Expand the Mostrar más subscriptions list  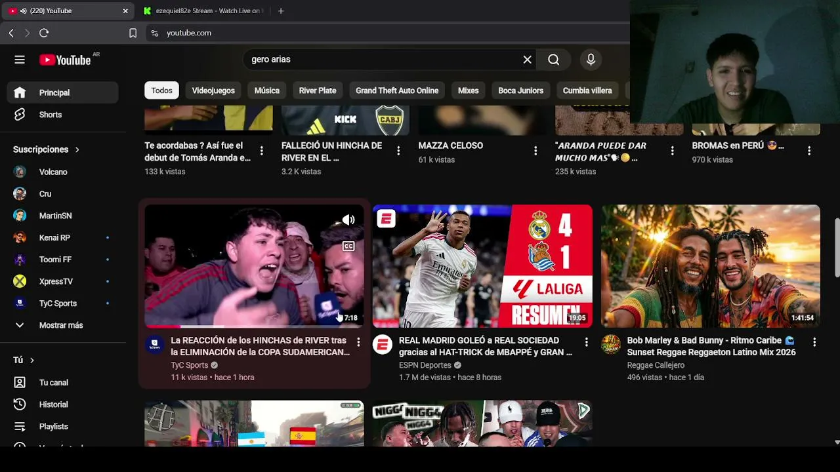tap(62, 325)
